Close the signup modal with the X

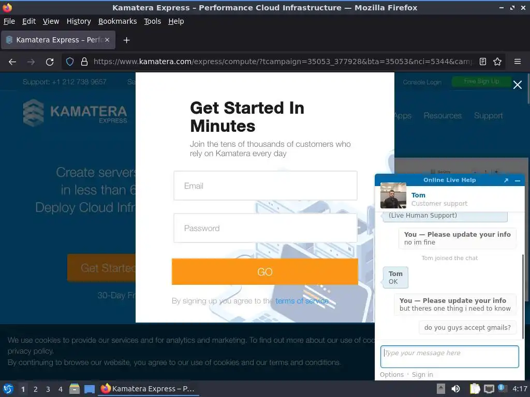tap(518, 85)
